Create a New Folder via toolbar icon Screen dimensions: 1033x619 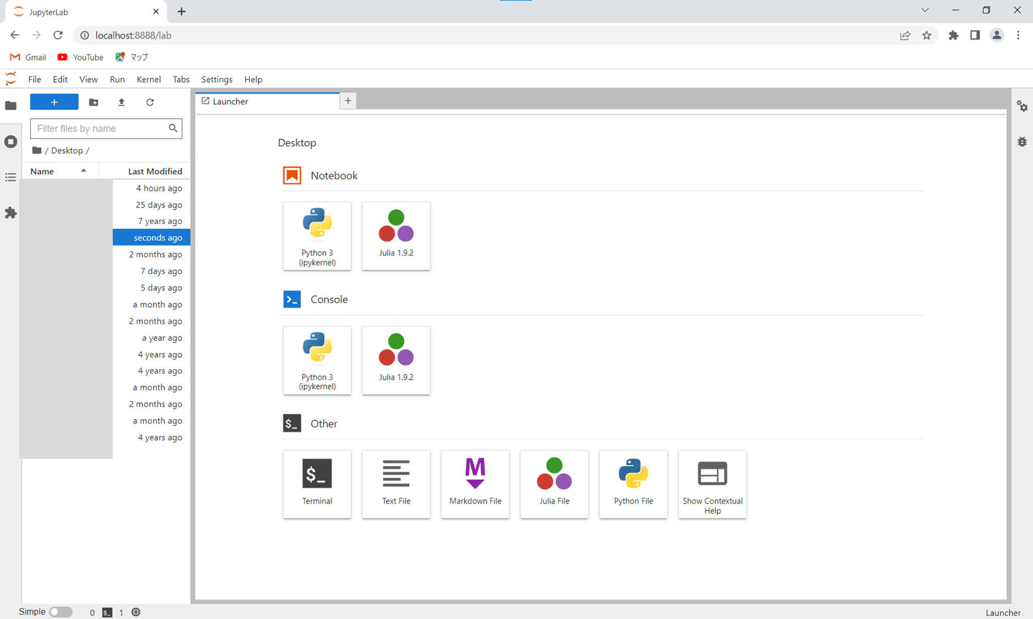(94, 102)
